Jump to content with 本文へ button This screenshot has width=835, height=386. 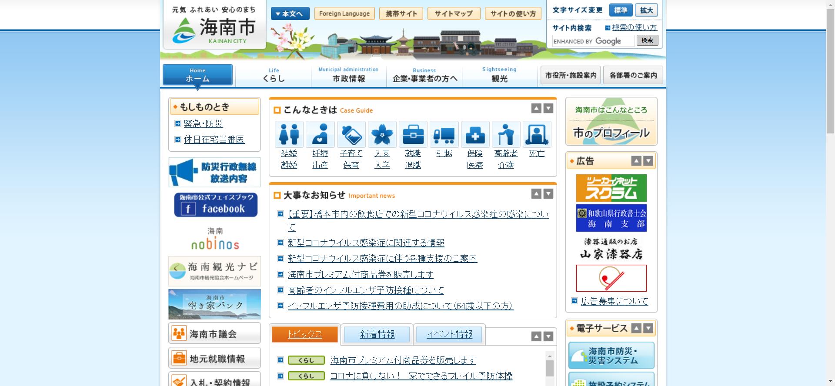coord(290,13)
